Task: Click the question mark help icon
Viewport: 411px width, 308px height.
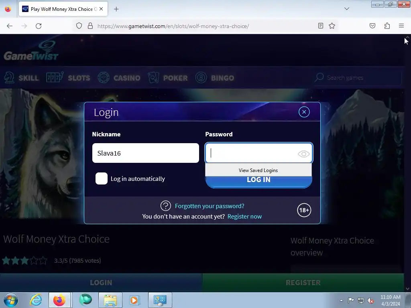Action: (x=166, y=206)
